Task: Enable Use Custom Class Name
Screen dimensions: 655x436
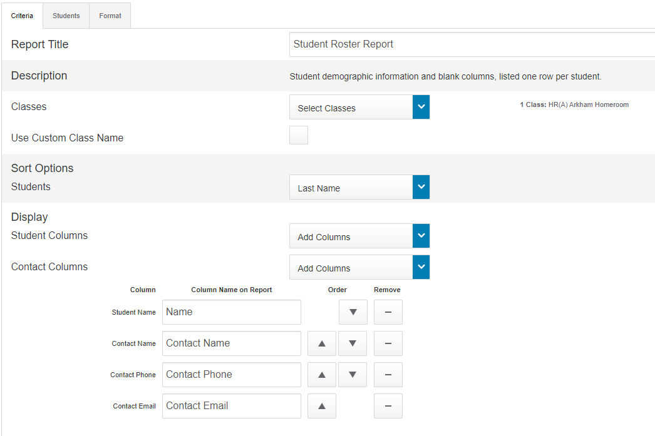Action: click(x=299, y=134)
